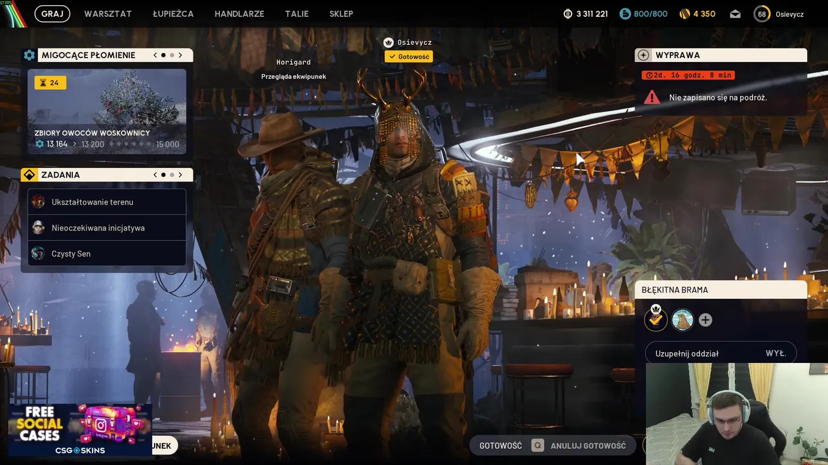Go to previous Zadania page

coord(155,174)
